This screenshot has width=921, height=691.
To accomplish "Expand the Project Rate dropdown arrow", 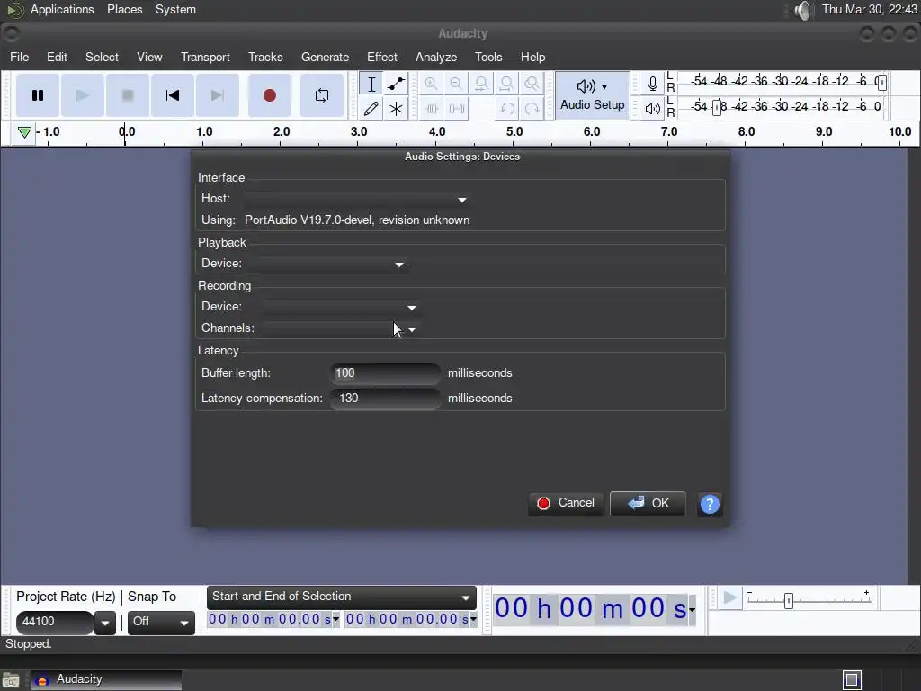I will click(x=105, y=623).
